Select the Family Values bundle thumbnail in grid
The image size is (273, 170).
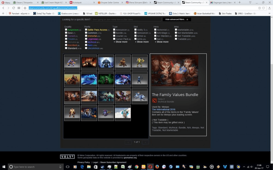pos(72,96)
